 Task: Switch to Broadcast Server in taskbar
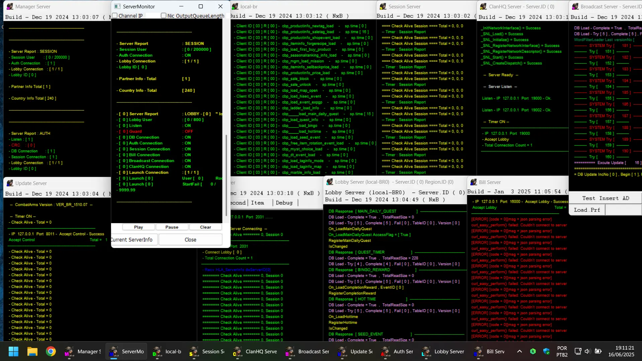click(308, 351)
